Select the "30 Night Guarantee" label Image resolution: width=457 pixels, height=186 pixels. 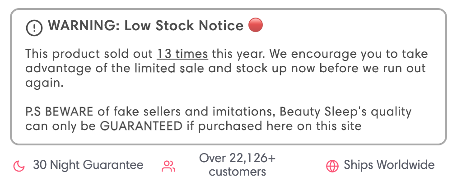point(88,165)
